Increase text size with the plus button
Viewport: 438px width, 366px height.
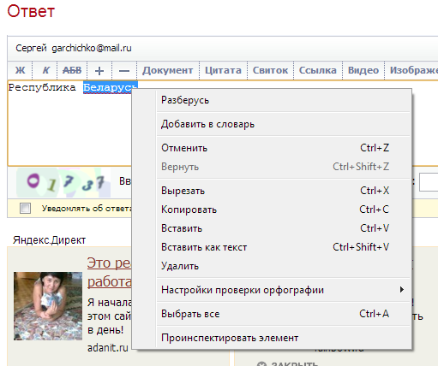click(x=99, y=70)
